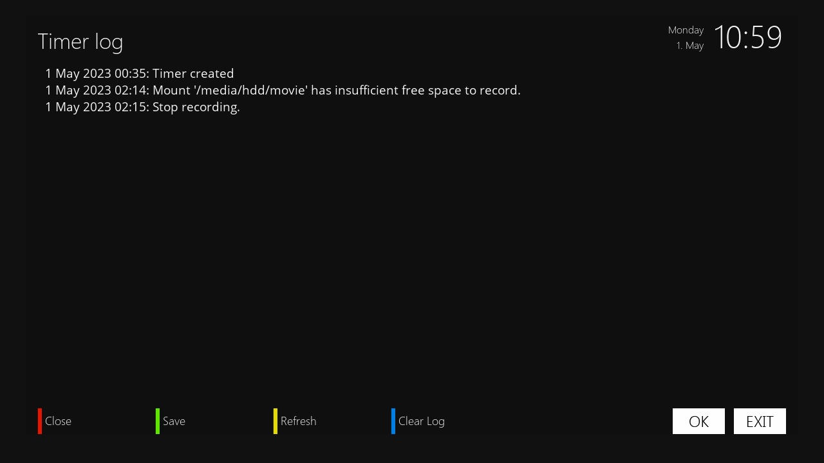This screenshot has width=824, height=463.
Task: Click the green Save button marker
Action: point(158,421)
